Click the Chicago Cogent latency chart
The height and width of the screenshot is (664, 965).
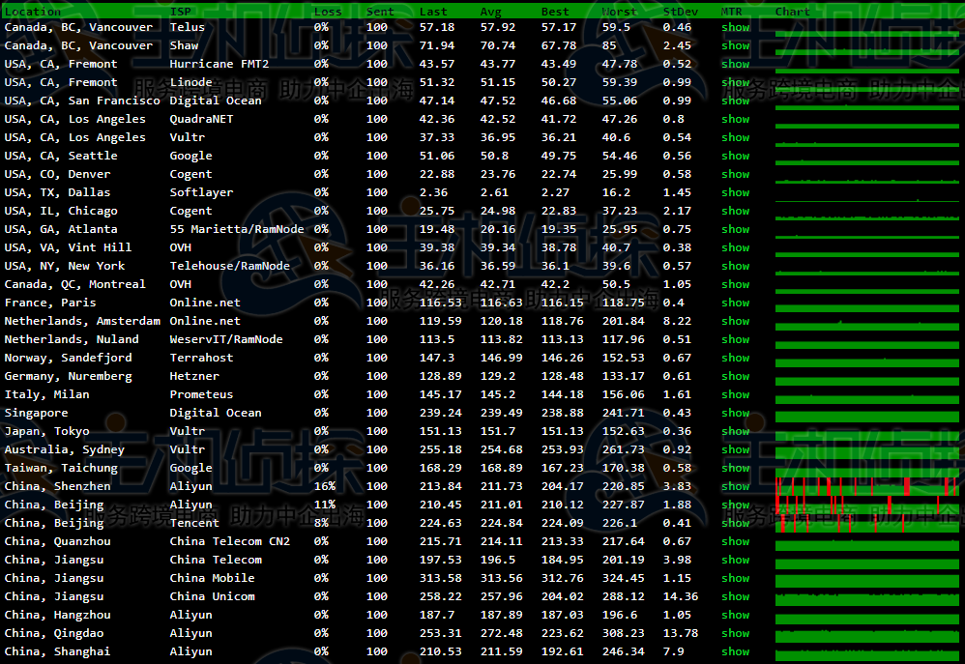point(867,217)
